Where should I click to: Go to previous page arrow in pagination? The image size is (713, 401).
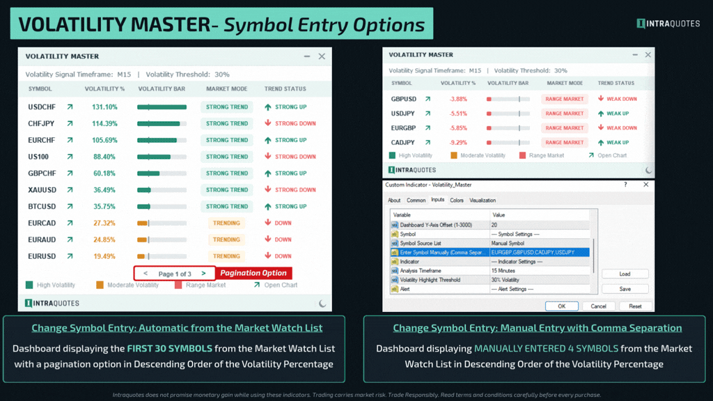(146, 273)
